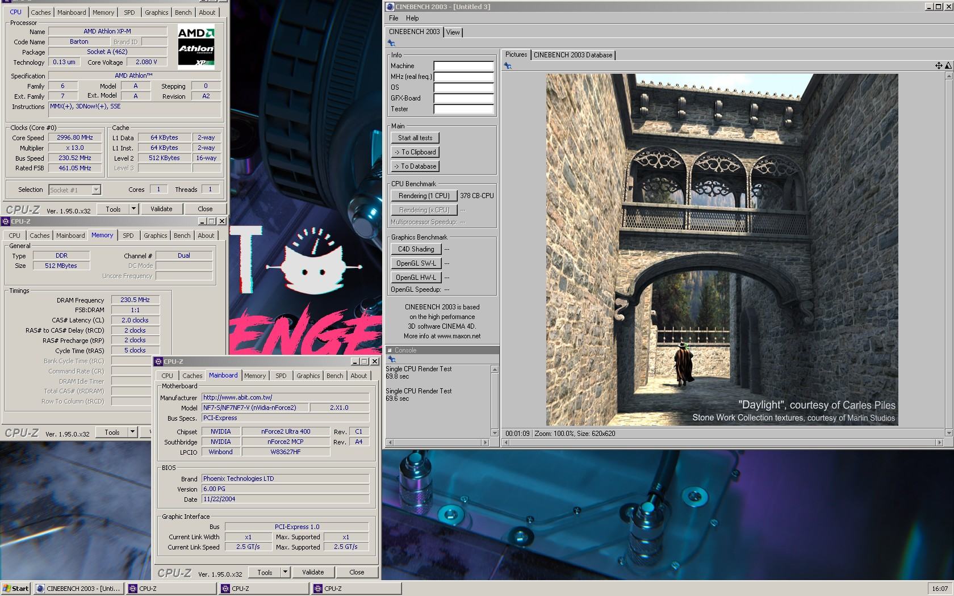
Task: Select the first CPU-Z taskbar button
Action: coord(171,589)
